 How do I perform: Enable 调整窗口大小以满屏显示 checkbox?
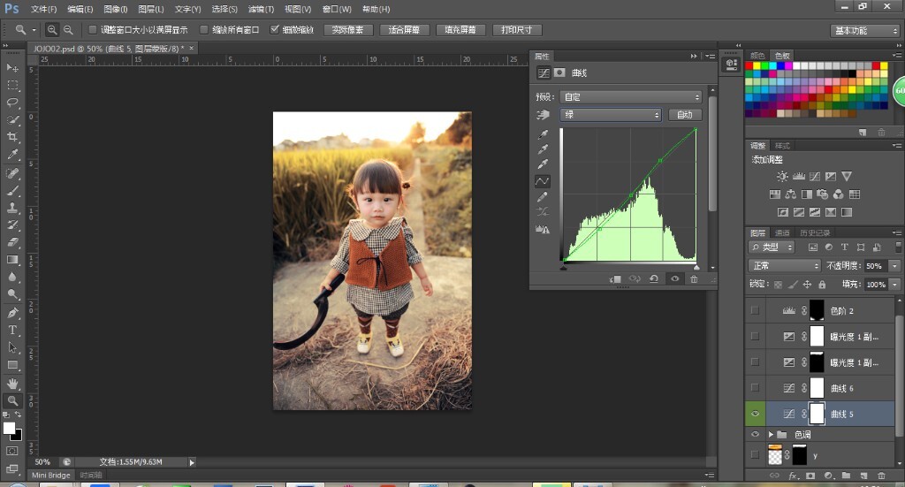92,29
